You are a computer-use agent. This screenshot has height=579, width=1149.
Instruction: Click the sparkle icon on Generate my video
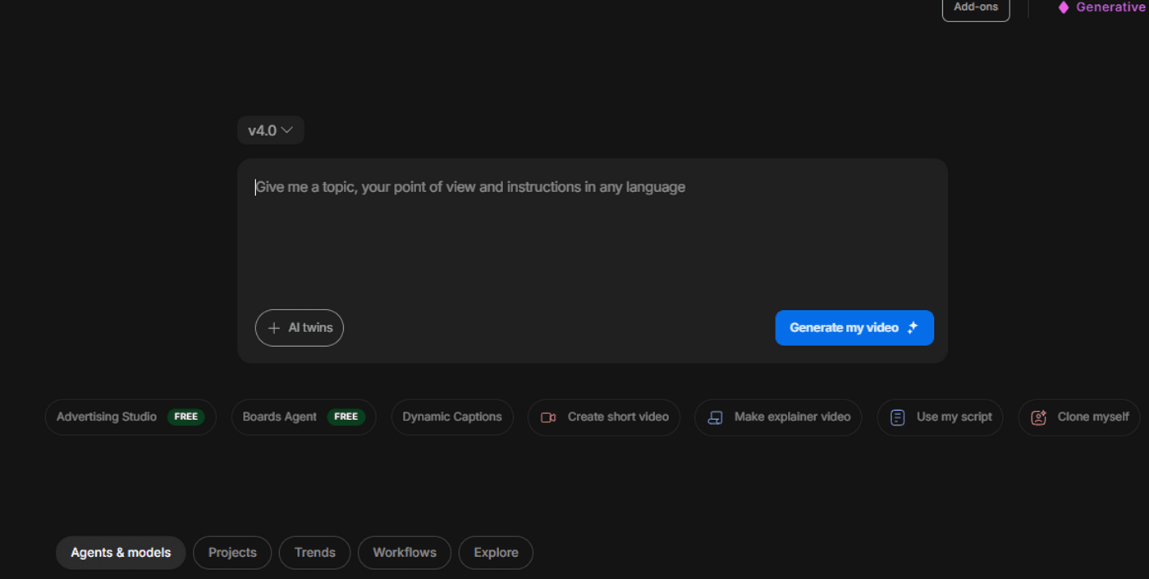pos(913,327)
